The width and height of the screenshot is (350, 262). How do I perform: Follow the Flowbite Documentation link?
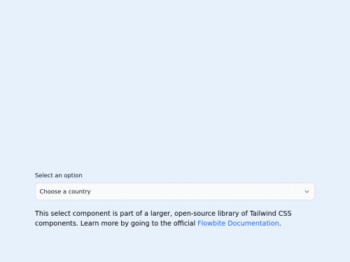pyautogui.click(x=238, y=223)
